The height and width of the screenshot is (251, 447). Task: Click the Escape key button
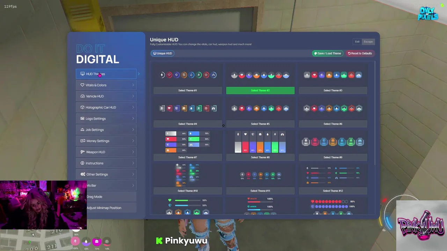point(368,42)
